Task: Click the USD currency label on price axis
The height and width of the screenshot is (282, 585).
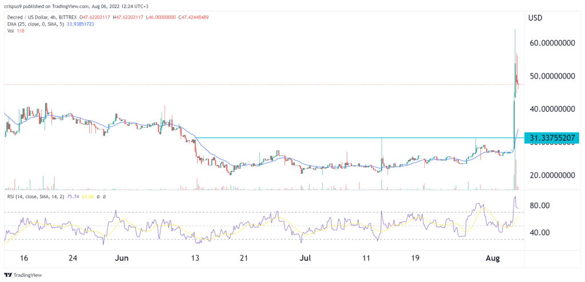Action: [534, 18]
